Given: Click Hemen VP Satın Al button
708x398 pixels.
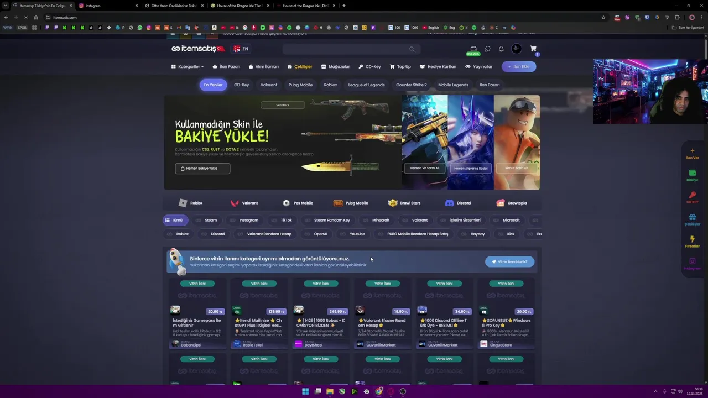Looking at the screenshot, I should click(x=425, y=168).
